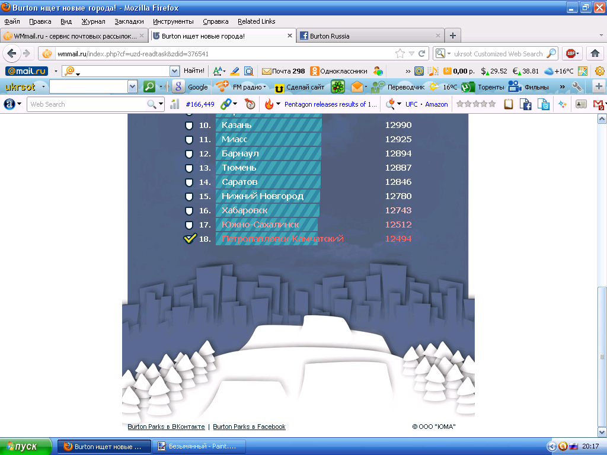Click Pentagon releases results headline link
The width and height of the screenshot is (607, 455).
pyautogui.click(x=331, y=104)
